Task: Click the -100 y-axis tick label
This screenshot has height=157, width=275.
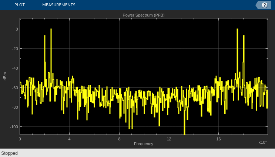Action: (x=14, y=127)
